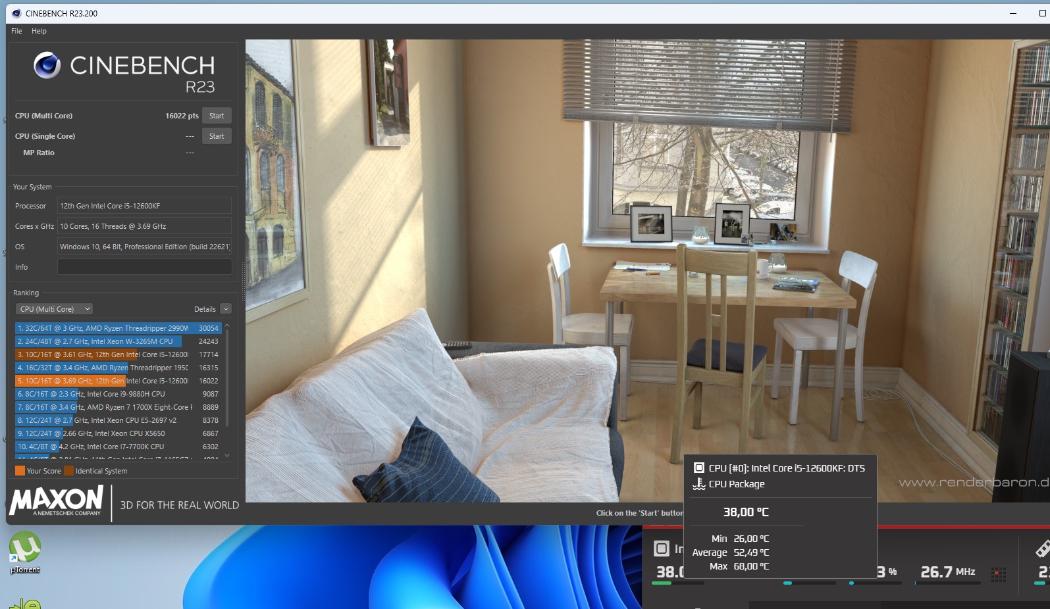
Task: Select the Xeon E5-2697 v2 ranking row
Action: coord(118,420)
